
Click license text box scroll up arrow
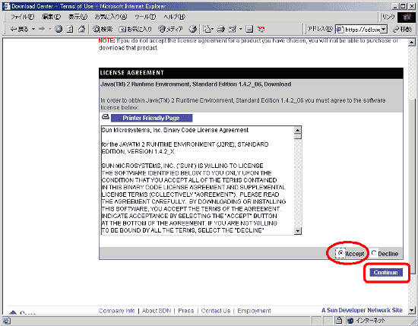[x=297, y=130]
